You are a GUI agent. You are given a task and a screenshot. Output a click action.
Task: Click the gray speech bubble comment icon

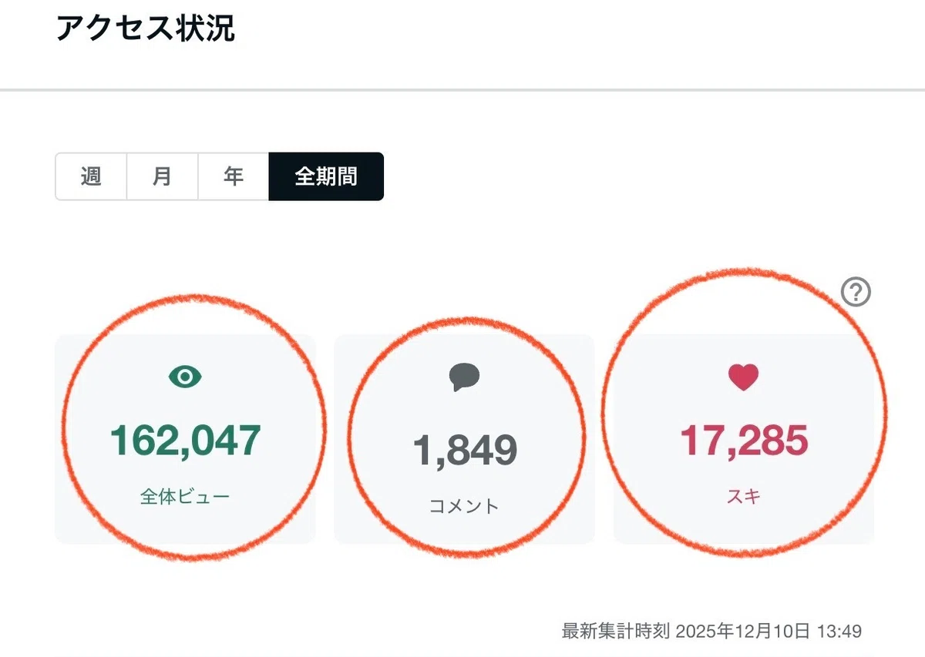tap(464, 377)
